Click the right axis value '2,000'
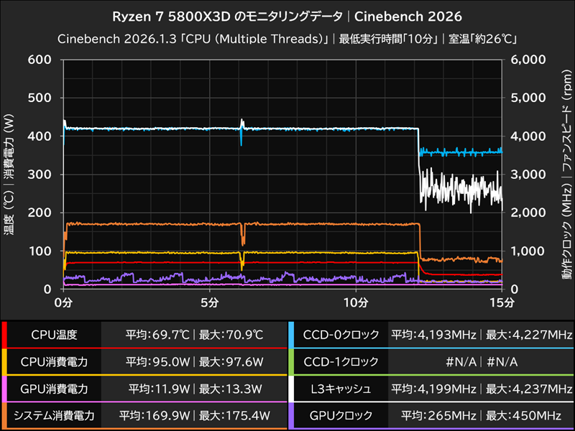 point(528,213)
